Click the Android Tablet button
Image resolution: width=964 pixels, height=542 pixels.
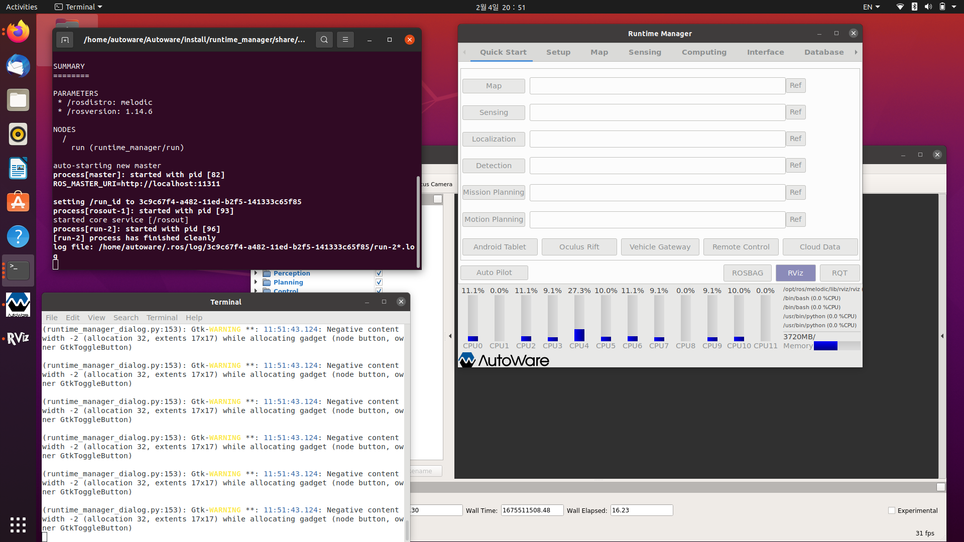point(500,247)
